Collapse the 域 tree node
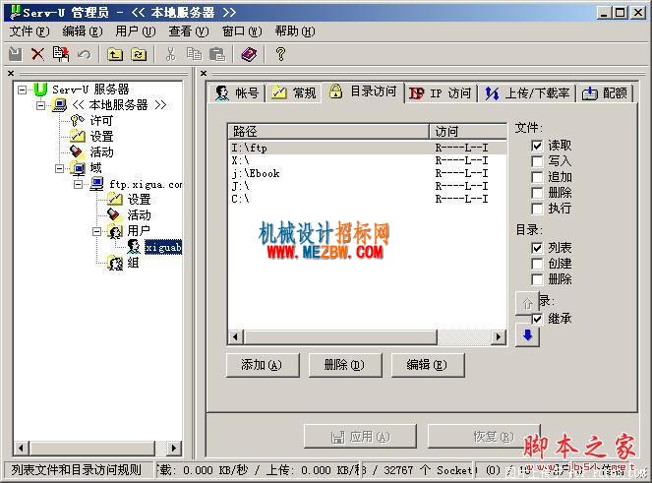The width and height of the screenshot is (652, 483). coord(59,168)
